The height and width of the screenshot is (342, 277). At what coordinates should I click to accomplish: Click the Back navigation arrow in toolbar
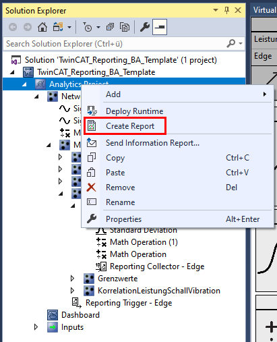13,27
